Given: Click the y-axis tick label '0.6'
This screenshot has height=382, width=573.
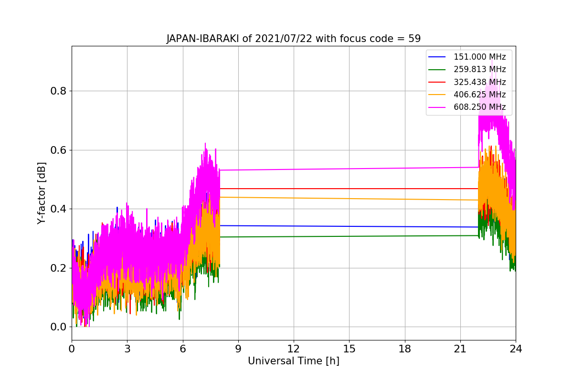Looking at the screenshot, I should tap(57, 150).
